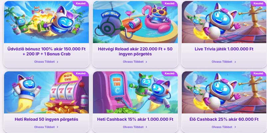The height and width of the screenshot is (133, 267).
Task: Open Olvass Többet for Hétvégi Reload
Action: pyautogui.click(x=133, y=62)
